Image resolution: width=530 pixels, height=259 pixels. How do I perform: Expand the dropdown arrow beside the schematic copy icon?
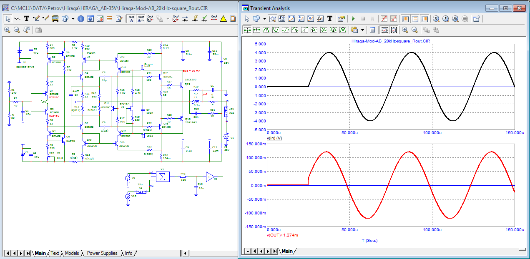(x=73, y=19)
